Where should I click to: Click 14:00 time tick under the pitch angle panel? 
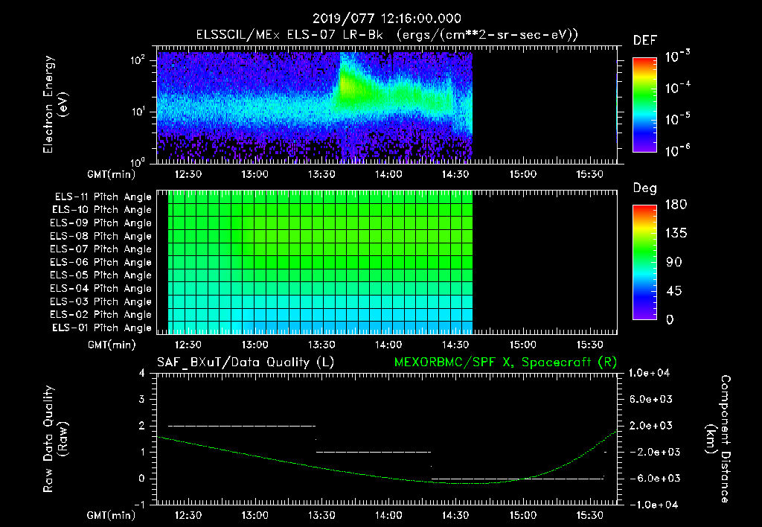388,345
